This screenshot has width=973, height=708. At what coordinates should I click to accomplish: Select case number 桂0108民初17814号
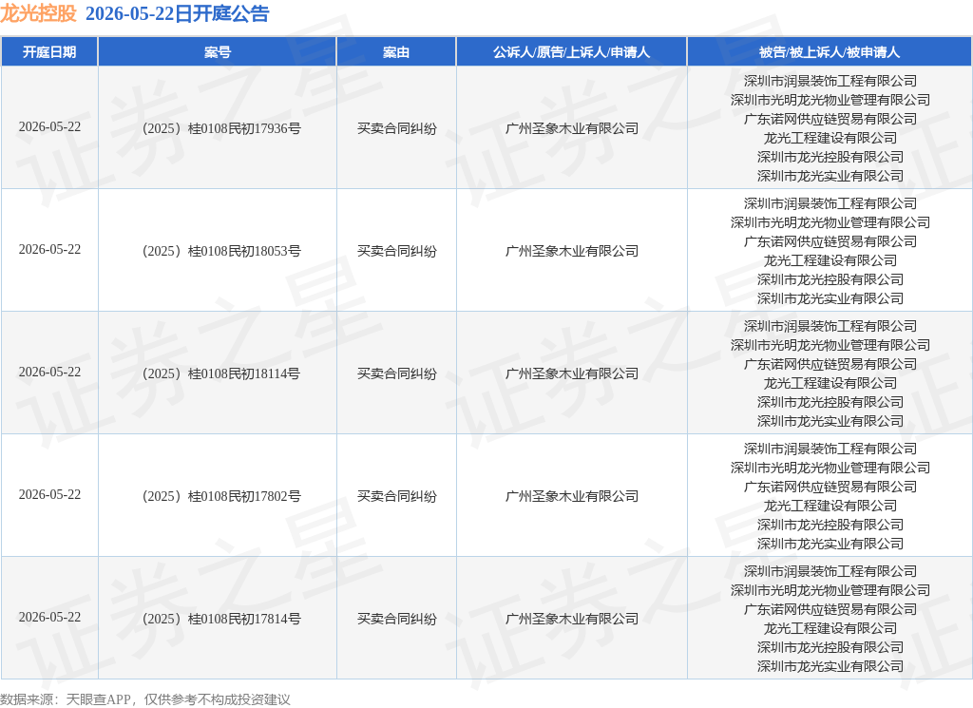[244, 619]
